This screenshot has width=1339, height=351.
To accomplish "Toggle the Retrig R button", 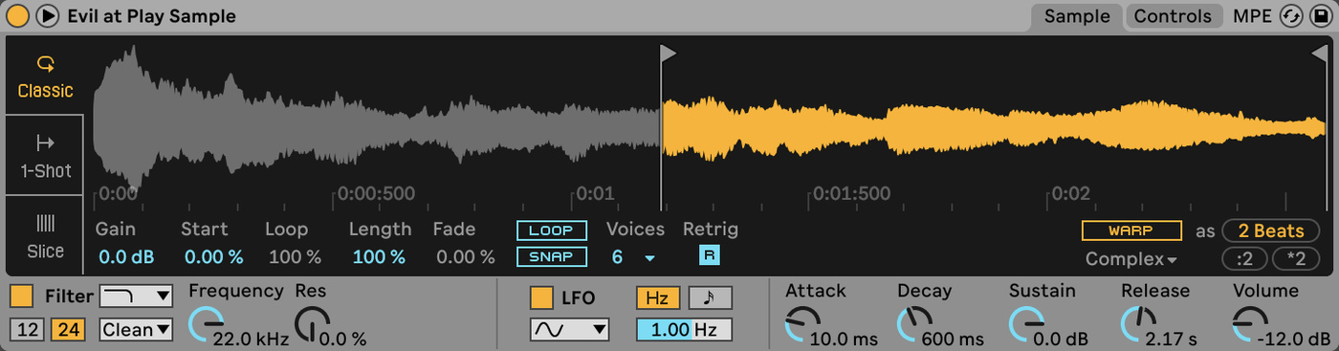I will [x=709, y=255].
